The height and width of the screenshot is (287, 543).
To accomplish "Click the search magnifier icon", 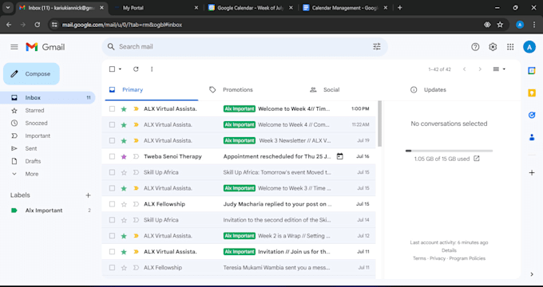I will (x=111, y=47).
